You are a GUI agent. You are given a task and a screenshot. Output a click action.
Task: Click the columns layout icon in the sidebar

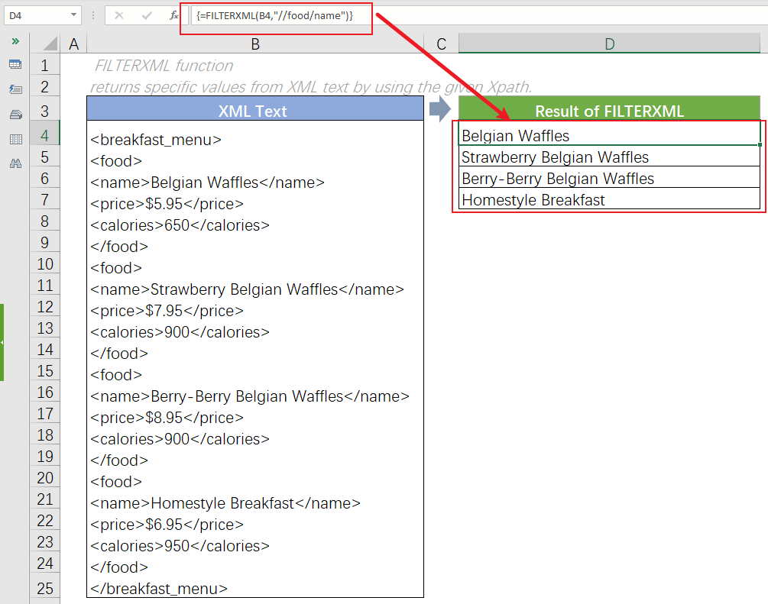tap(15, 138)
